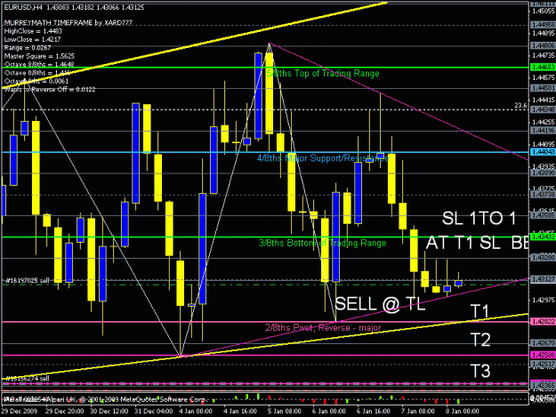Image resolution: width=556 pixels, height=417 pixels.
Task: Click the LowClose = 1.4217 readout
Action: pyautogui.click(x=32, y=40)
